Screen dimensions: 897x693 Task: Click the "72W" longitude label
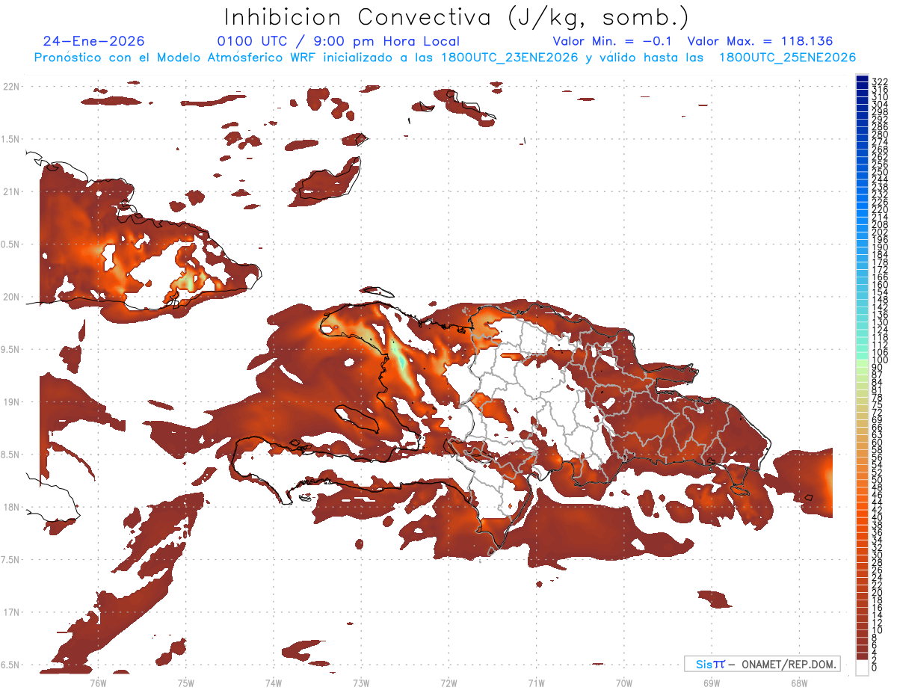(449, 683)
